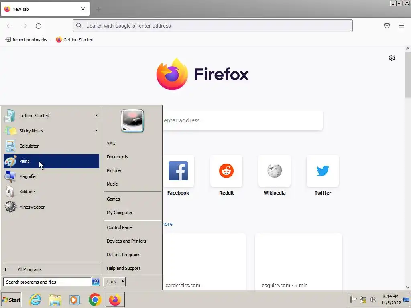Open a new tab with plus button
The image size is (411, 308).
point(98,9)
